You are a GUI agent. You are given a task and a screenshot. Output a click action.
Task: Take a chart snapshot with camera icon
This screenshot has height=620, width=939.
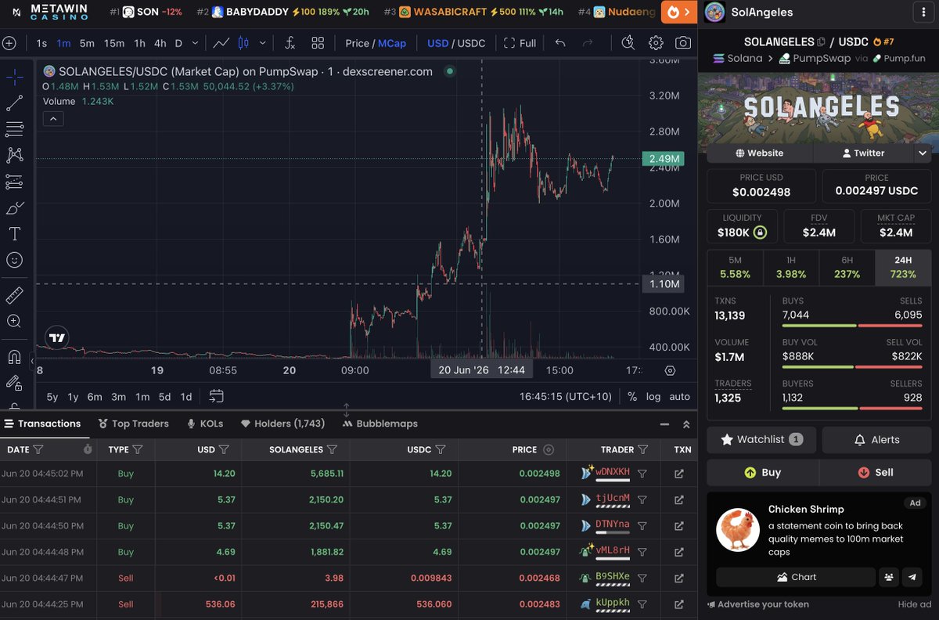(x=683, y=43)
